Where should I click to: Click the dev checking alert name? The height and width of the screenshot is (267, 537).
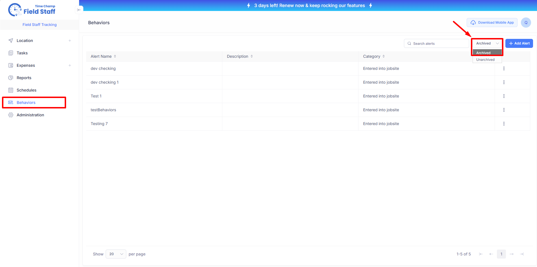point(103,68)
